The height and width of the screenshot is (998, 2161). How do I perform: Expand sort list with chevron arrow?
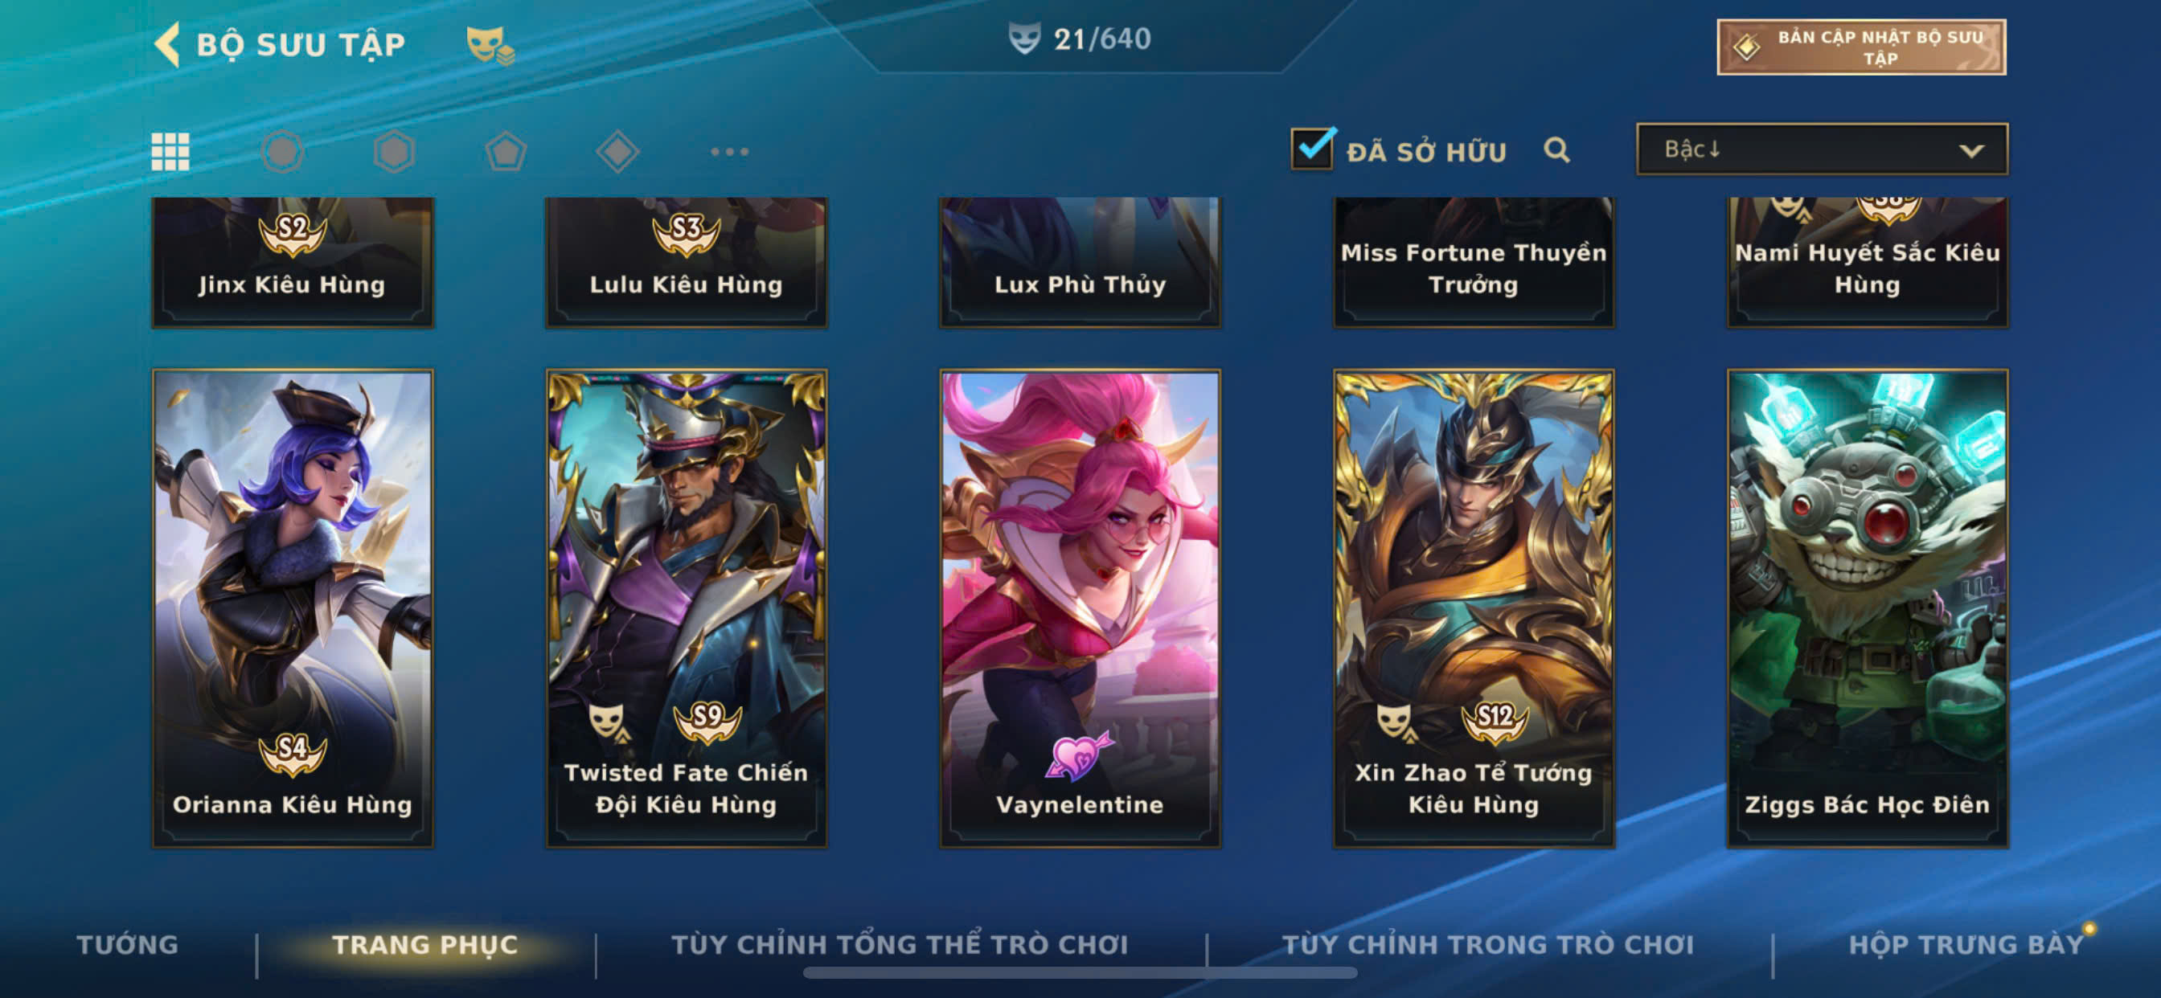pos(1970,151)
